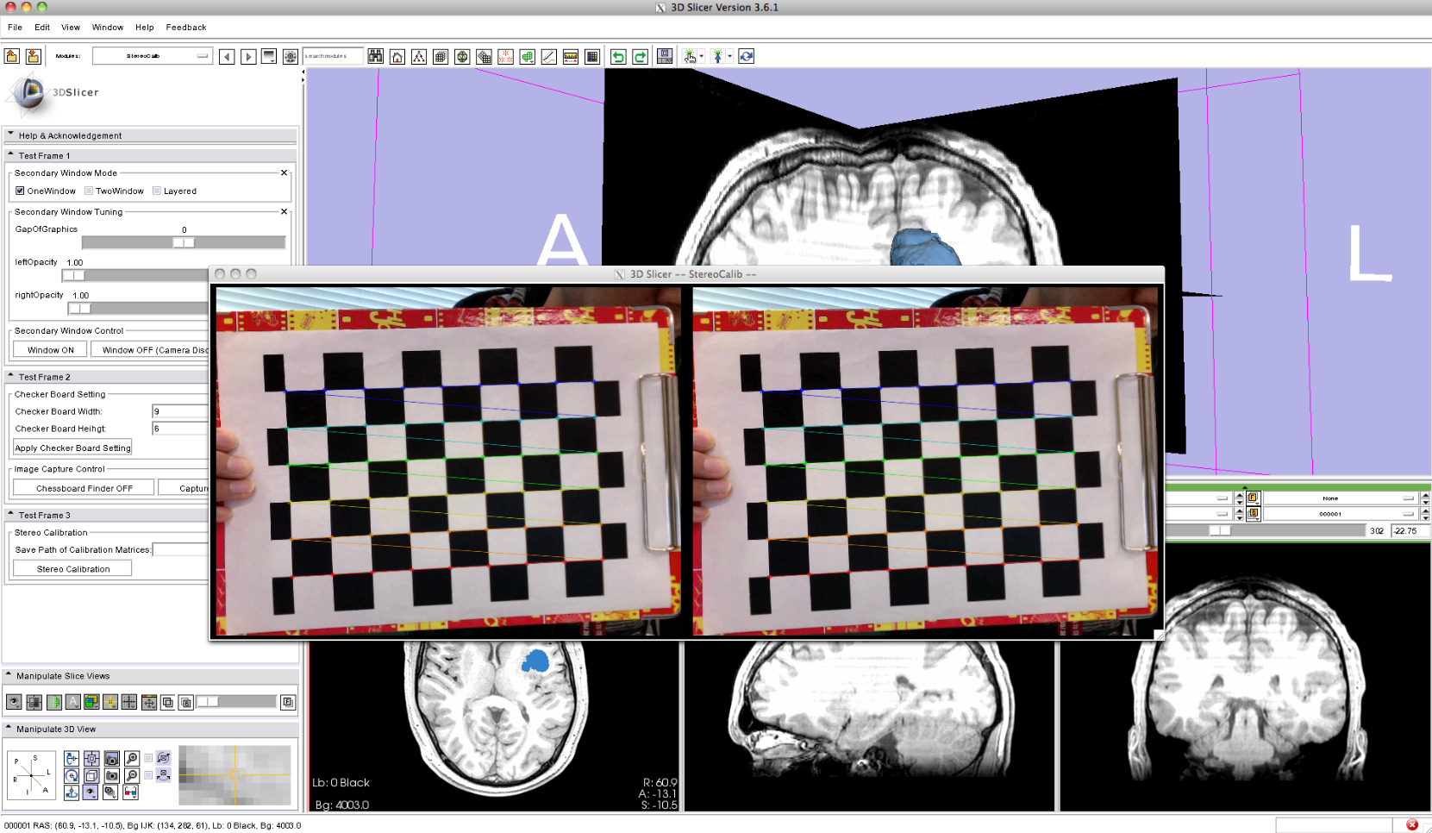
Task: Click the Home module icon in toolbar
Action: click(x=397, y=57)
